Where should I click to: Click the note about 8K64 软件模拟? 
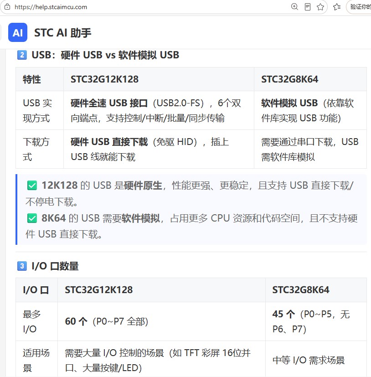(x=191, y=226)
